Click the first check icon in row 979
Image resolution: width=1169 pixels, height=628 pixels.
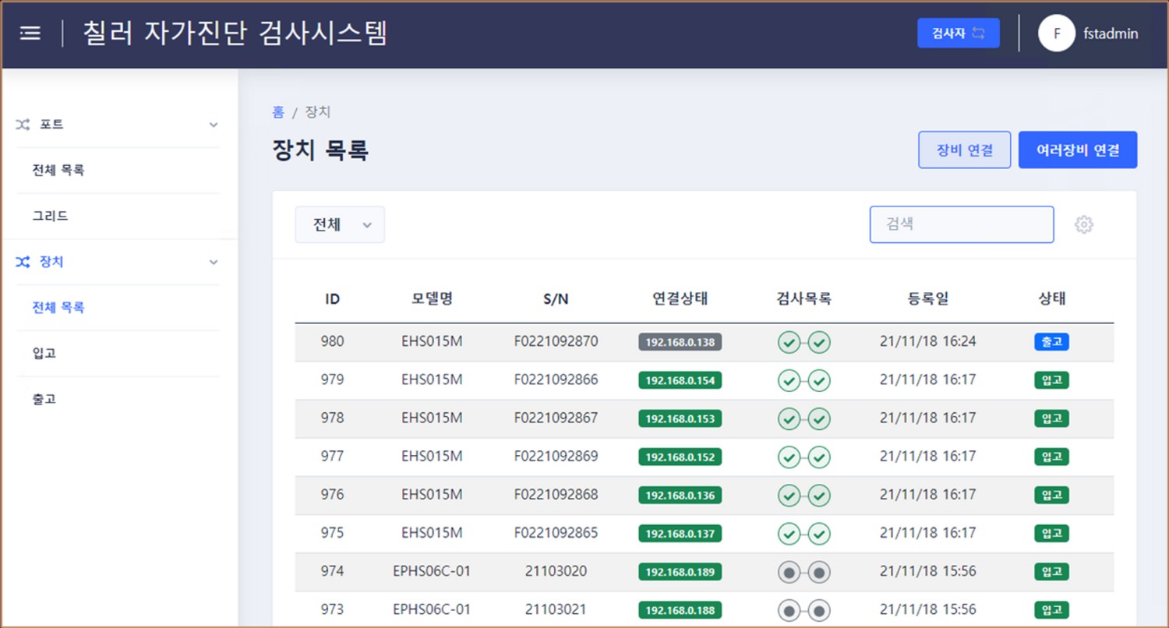[789, 380]
